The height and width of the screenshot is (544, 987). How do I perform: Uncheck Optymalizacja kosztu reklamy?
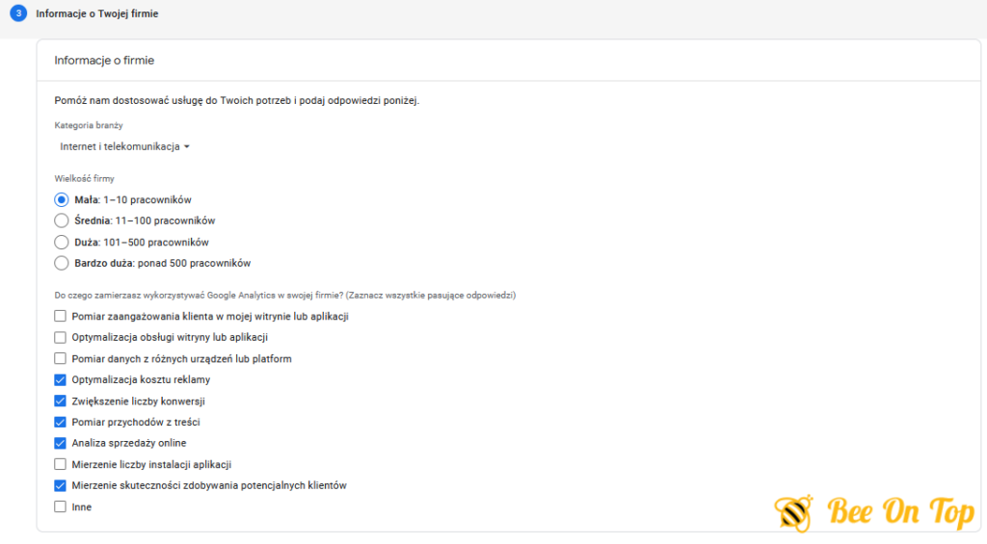60,380
